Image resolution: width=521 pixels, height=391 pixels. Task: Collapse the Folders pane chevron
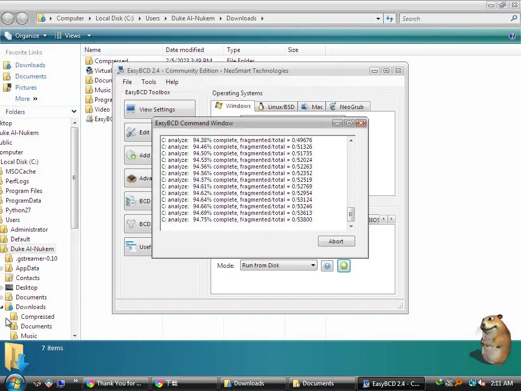[x=74, y=111]
